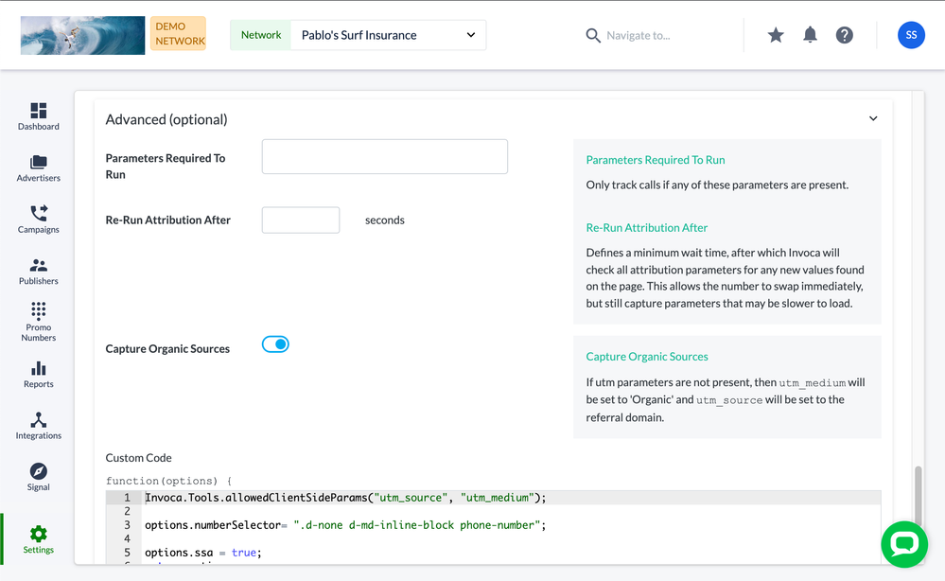Click the Advanced (optional) heading
The image size is (945, 581).
click(166, 119)
